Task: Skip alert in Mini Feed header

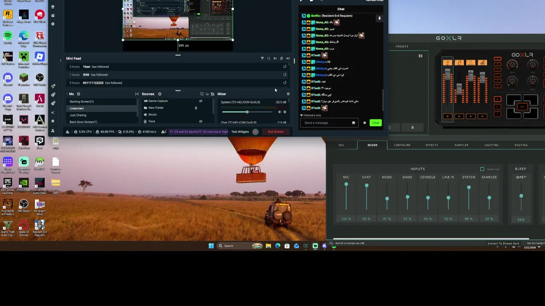Action: coord(275,58)
